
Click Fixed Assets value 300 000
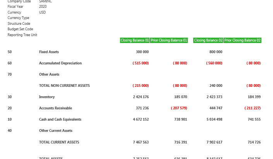pos(142,52)
